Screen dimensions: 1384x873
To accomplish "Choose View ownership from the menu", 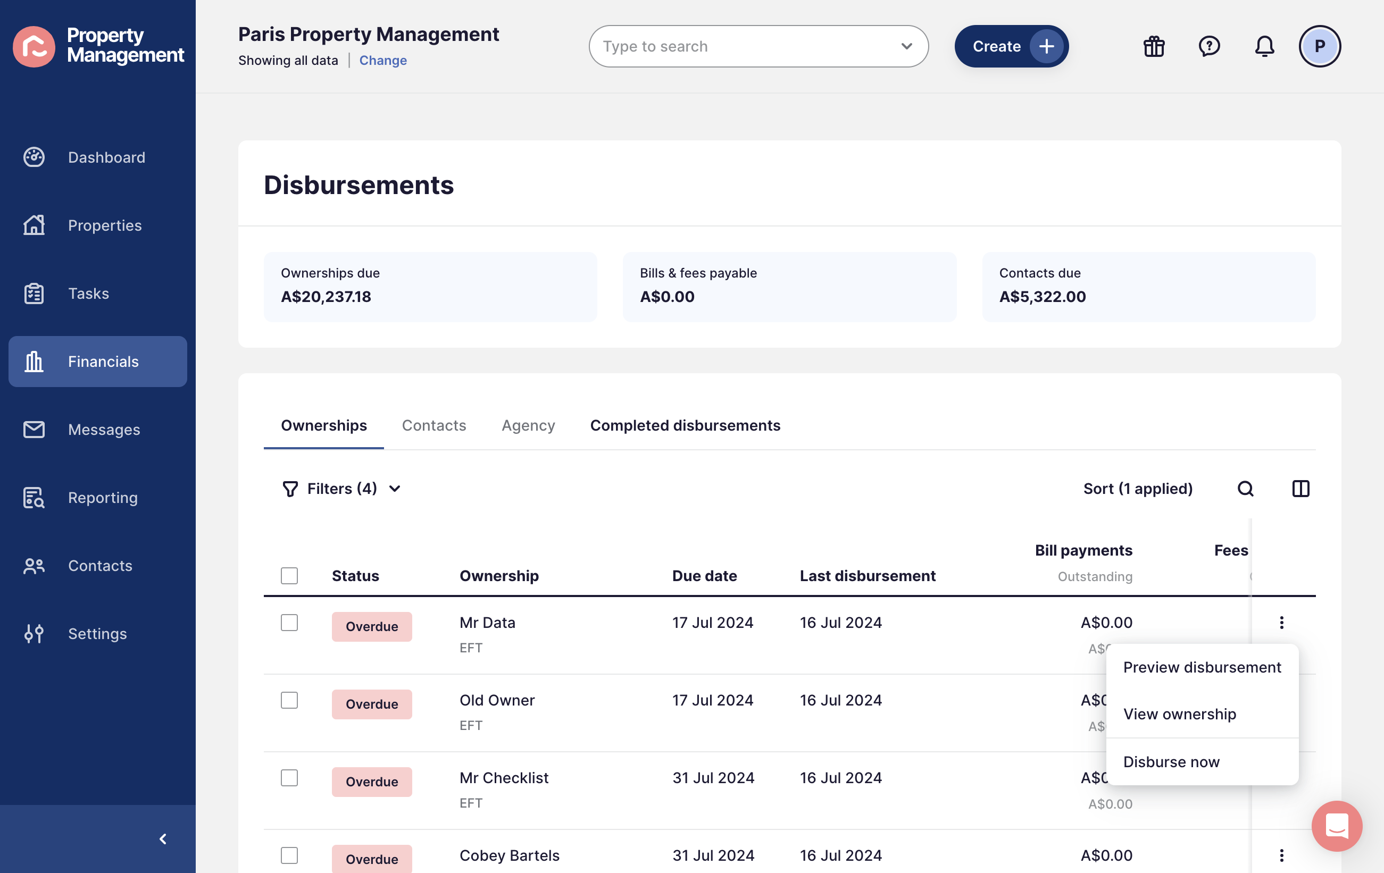I will pyautogui.click(x=1202, y=714).
